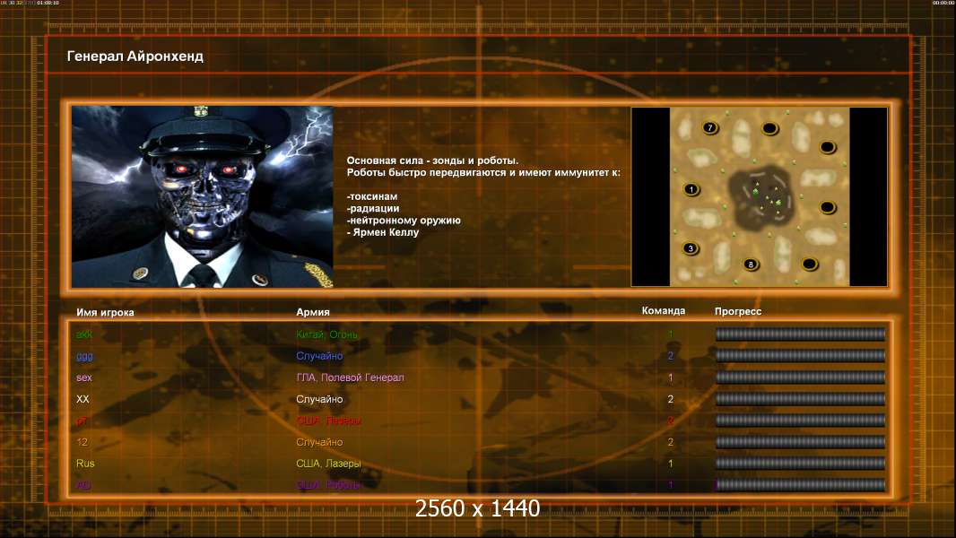Click text "Основная сила - зонды и роботы."

(432, 161)
